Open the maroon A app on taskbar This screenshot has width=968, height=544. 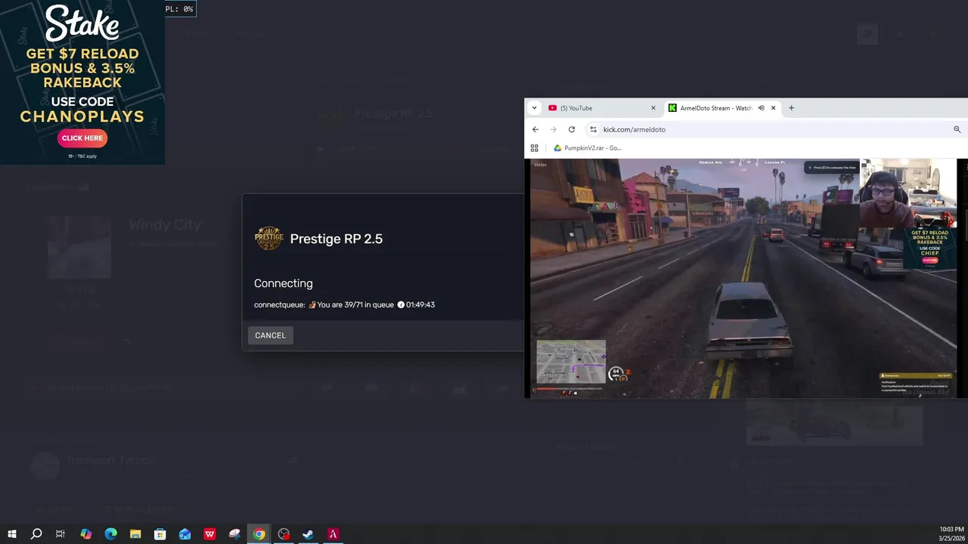[334, 534]
